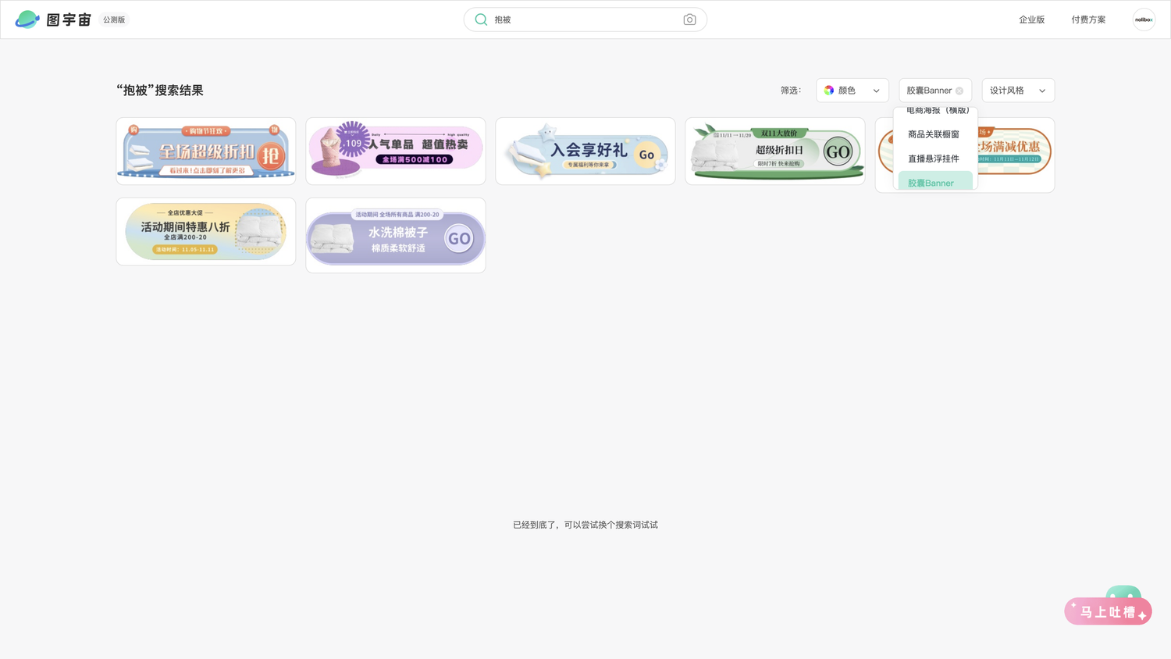Viewport: 1171px width, 659px height.
Task: Click the "抱被"搜索结果 heading
Action: [x=160, y=91]
